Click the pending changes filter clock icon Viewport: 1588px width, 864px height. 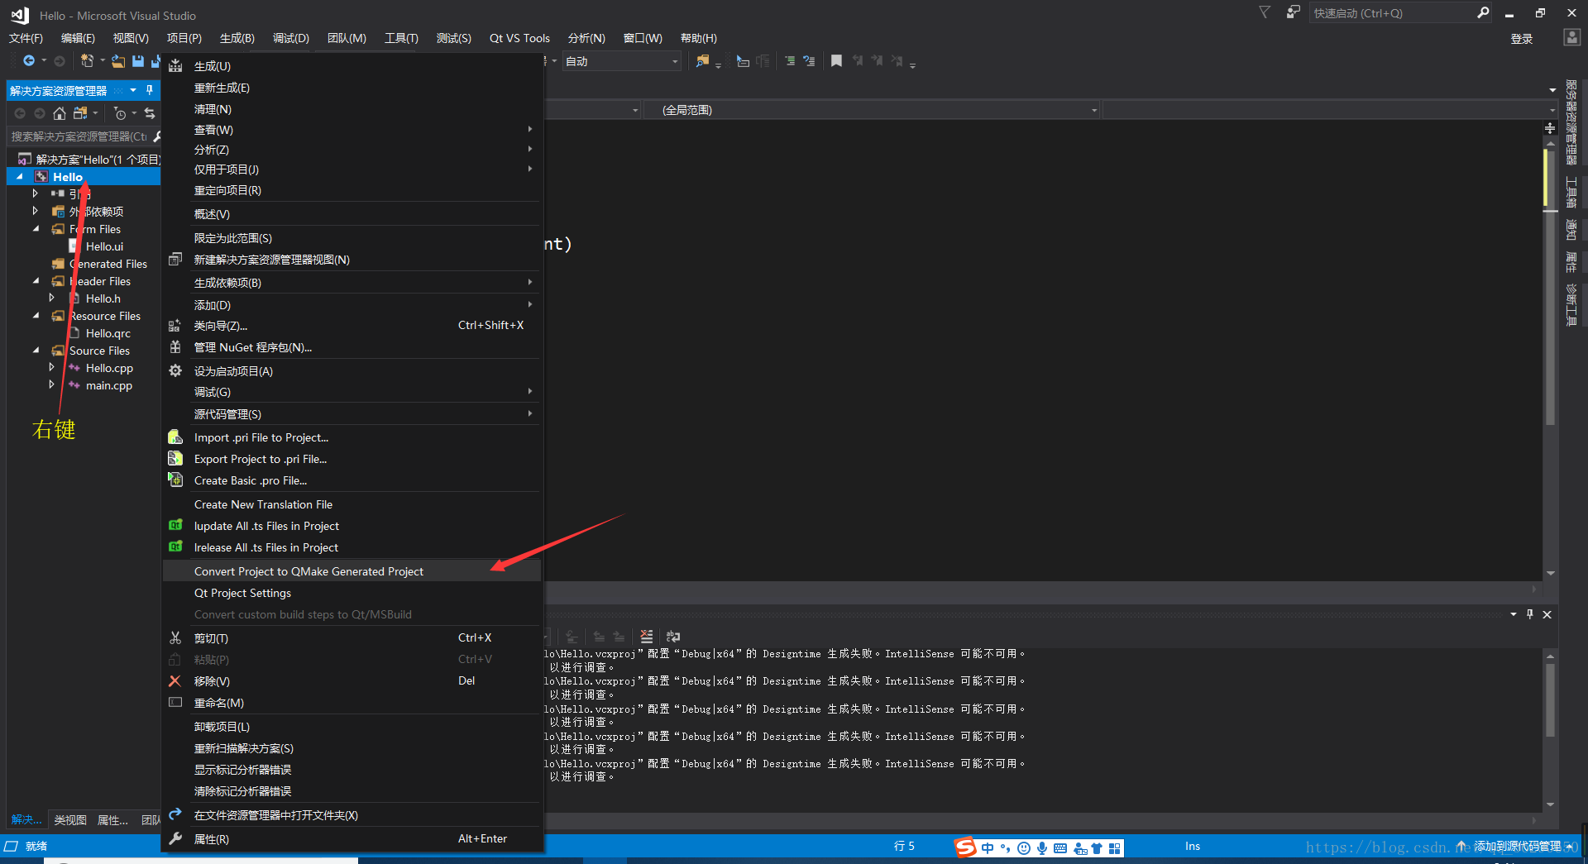click(120, 113)
